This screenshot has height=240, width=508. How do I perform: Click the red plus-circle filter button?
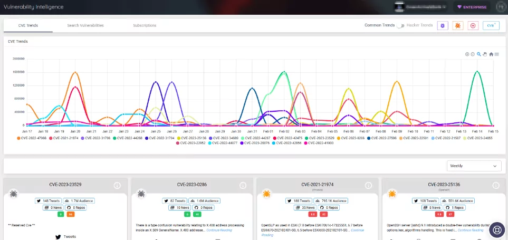point(473,26)
